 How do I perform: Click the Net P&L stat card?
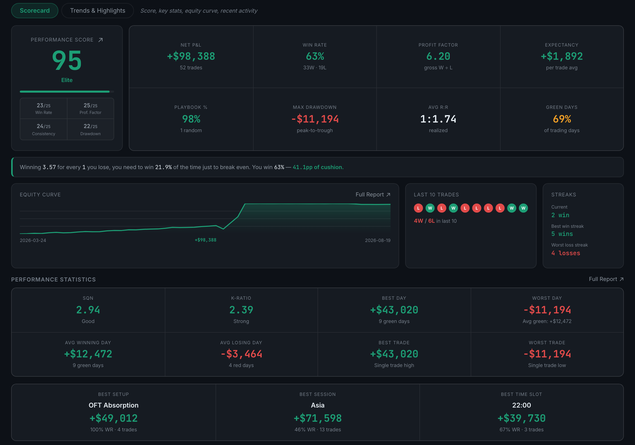pos(191,57)
